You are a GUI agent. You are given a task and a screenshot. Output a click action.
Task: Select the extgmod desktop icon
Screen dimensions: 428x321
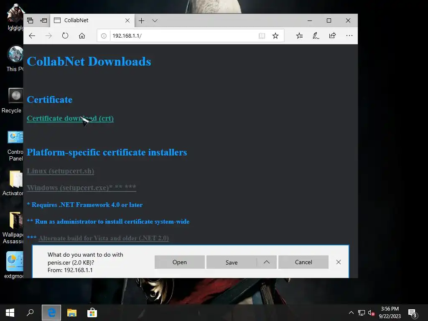click(14, 265)
